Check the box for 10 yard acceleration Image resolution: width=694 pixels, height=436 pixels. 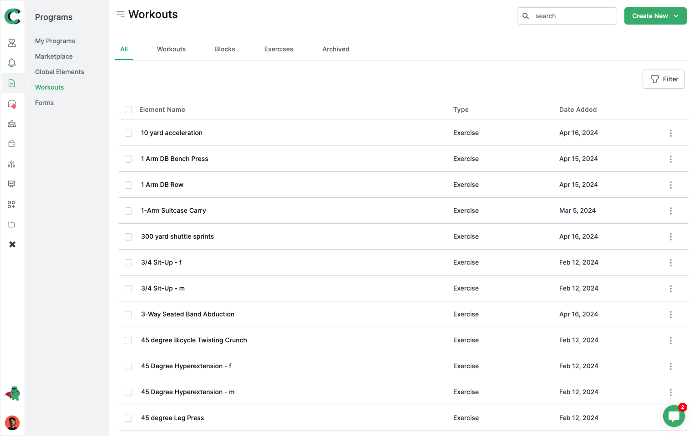click(128, 133)
